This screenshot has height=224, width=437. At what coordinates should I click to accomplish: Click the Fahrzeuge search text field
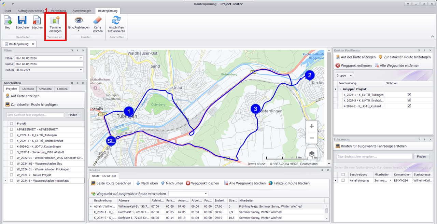pyautogui.click(x=374, y=156)
